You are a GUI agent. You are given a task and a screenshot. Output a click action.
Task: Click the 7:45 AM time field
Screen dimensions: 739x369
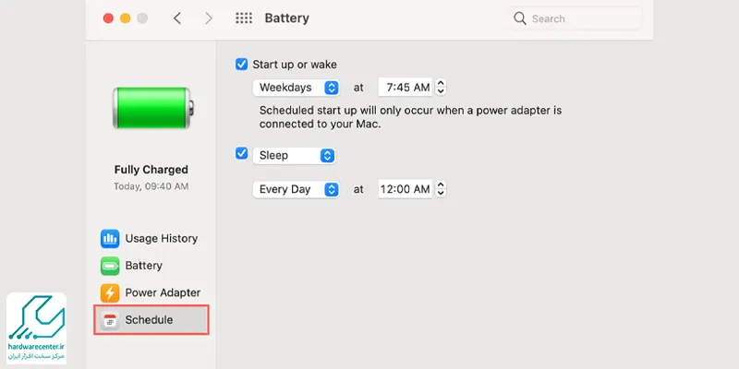(405, 89)
